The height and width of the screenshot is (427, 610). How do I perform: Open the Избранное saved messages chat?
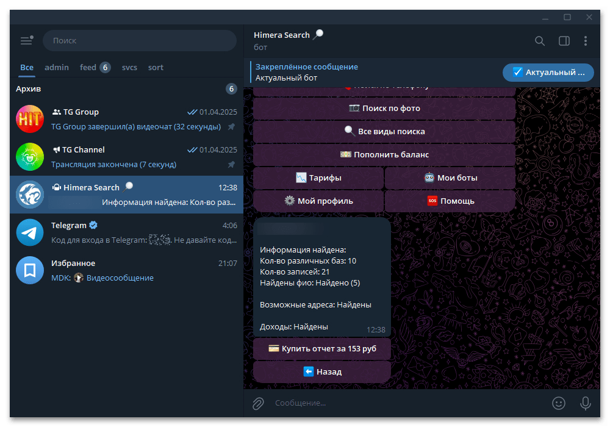click(126, 270)
